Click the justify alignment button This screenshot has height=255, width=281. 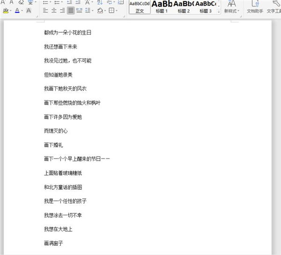click(x=70, y=10)
